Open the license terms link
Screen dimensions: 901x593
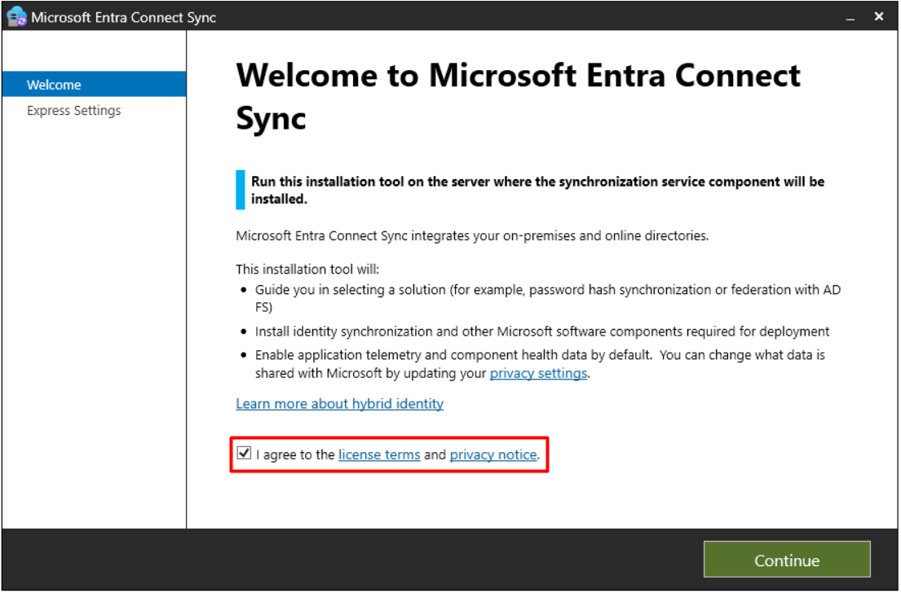pos(379,455)
